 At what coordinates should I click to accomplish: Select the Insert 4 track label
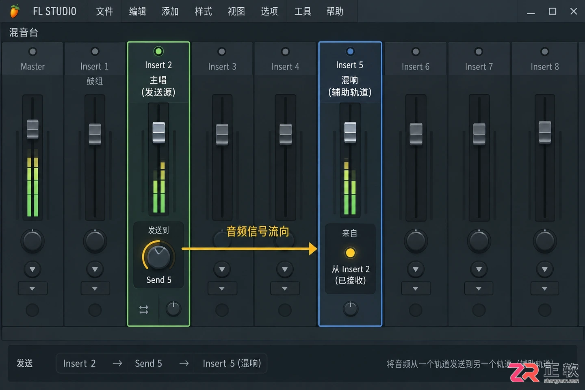coord(285,67)
